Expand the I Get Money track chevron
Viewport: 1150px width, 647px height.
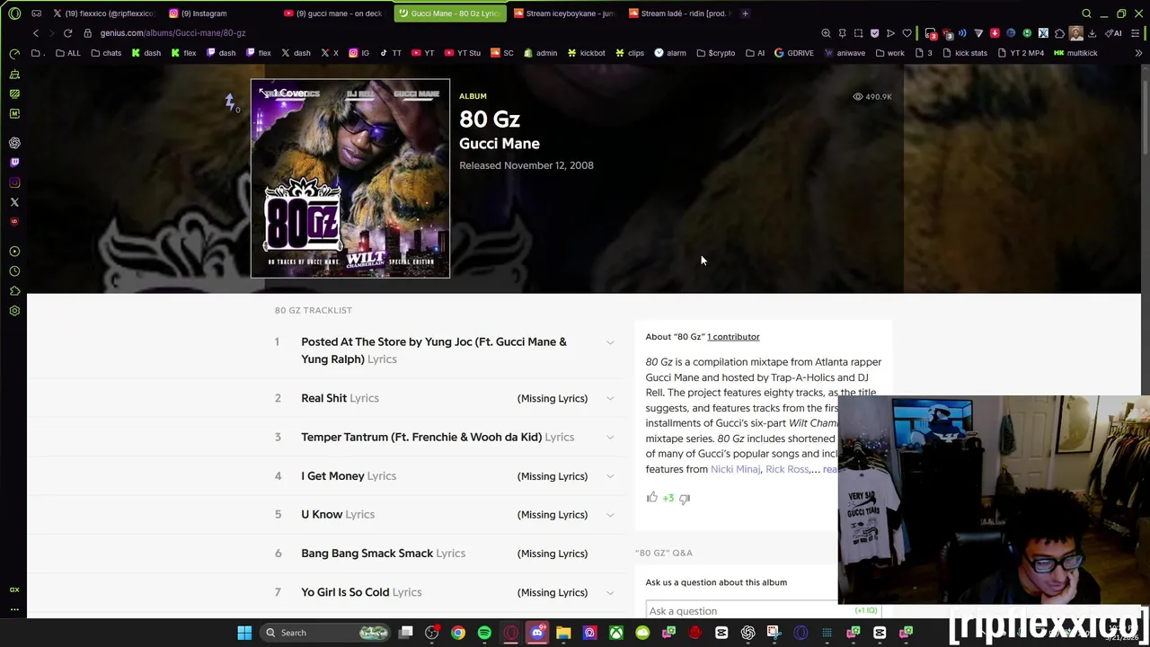(610, 476)
